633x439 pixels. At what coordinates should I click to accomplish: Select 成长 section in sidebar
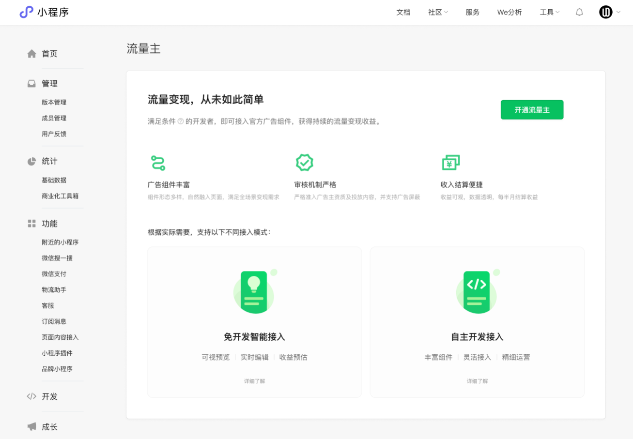49,427
